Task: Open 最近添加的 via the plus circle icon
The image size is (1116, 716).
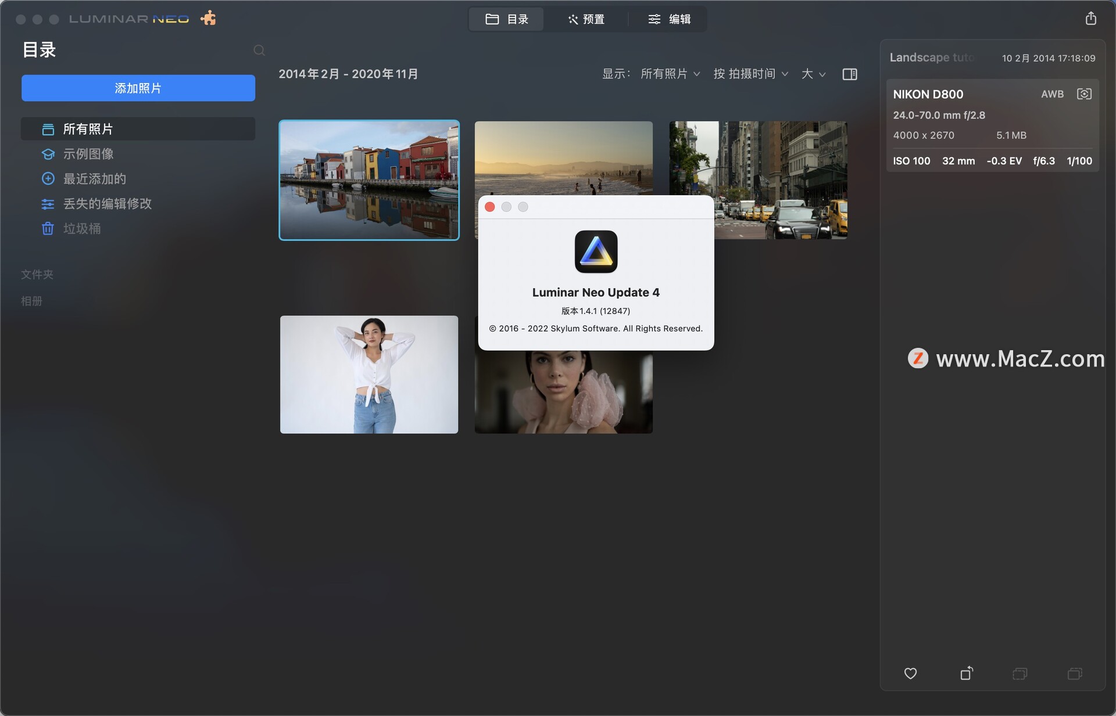Action: pyautogui.click(x=48, y=179)
